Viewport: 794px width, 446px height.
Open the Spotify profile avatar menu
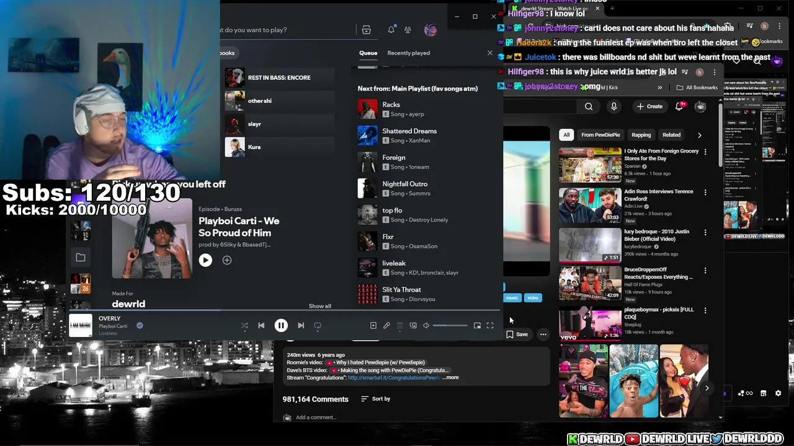pos(430,30)
